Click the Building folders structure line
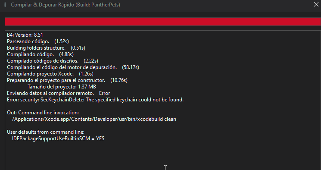The height and width of the screenshot is (170, 321). pos(46,48)
